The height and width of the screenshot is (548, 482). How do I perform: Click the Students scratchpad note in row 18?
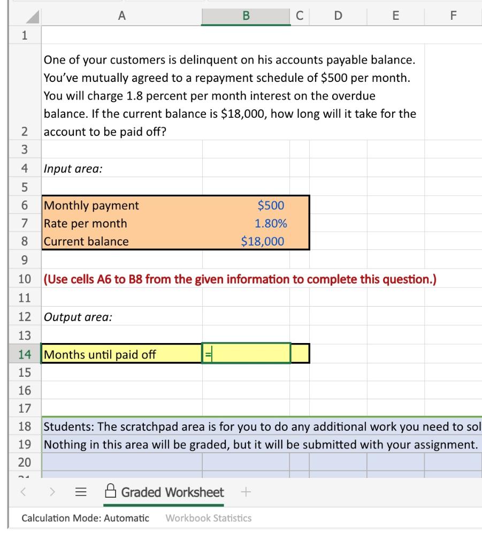click(262, 427)
